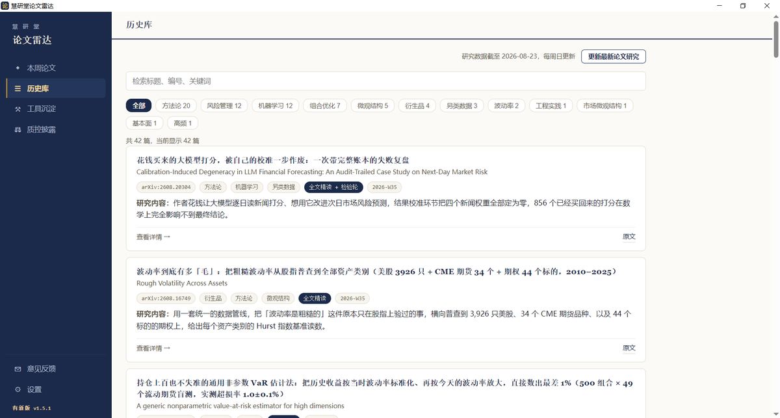Filter by 组合优化 7
780x418 pixels.
point(325,105)
